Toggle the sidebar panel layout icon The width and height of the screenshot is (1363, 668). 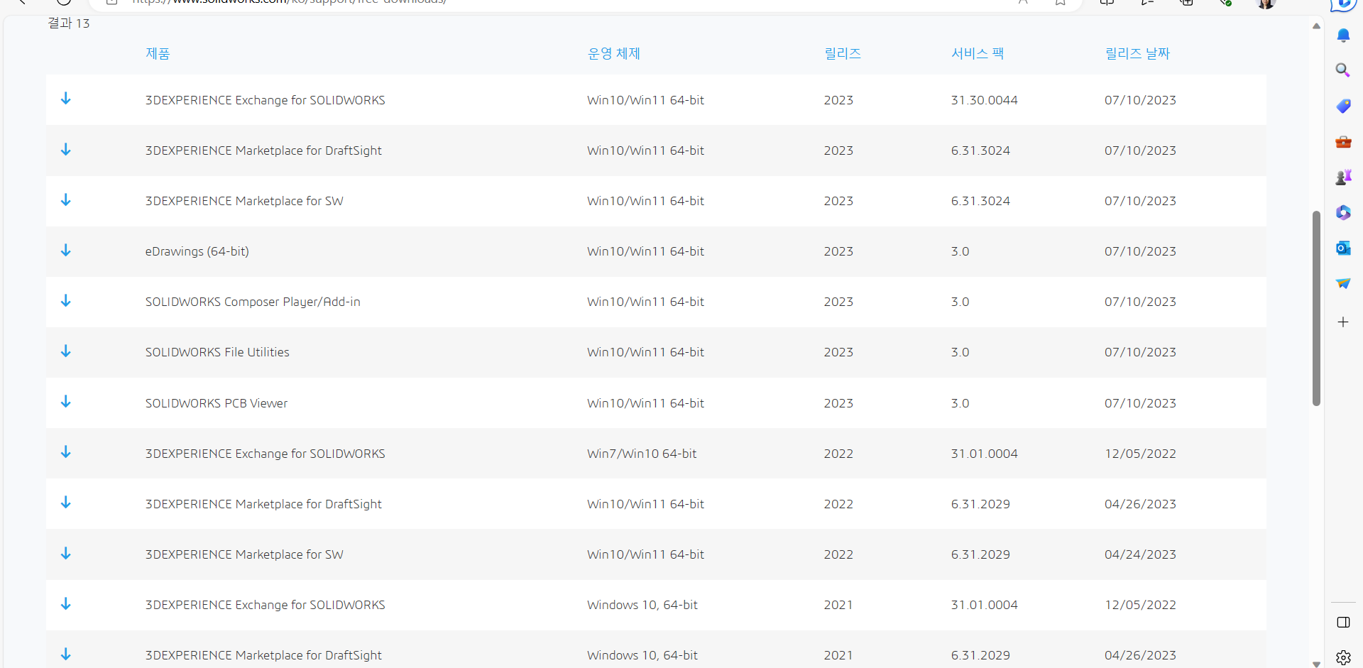(x=1343, y=623)
